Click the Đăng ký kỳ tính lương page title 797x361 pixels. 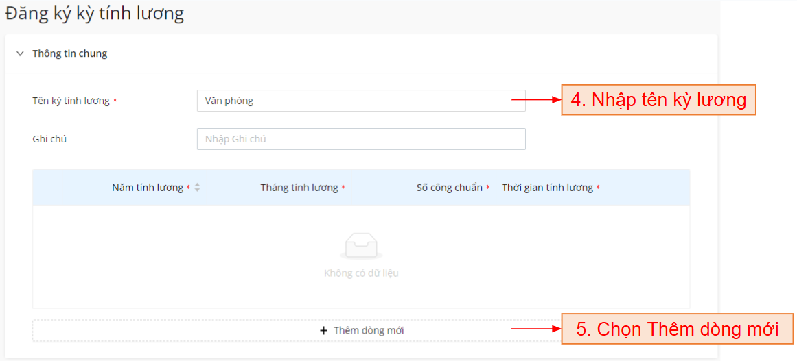tap(95, 14)
